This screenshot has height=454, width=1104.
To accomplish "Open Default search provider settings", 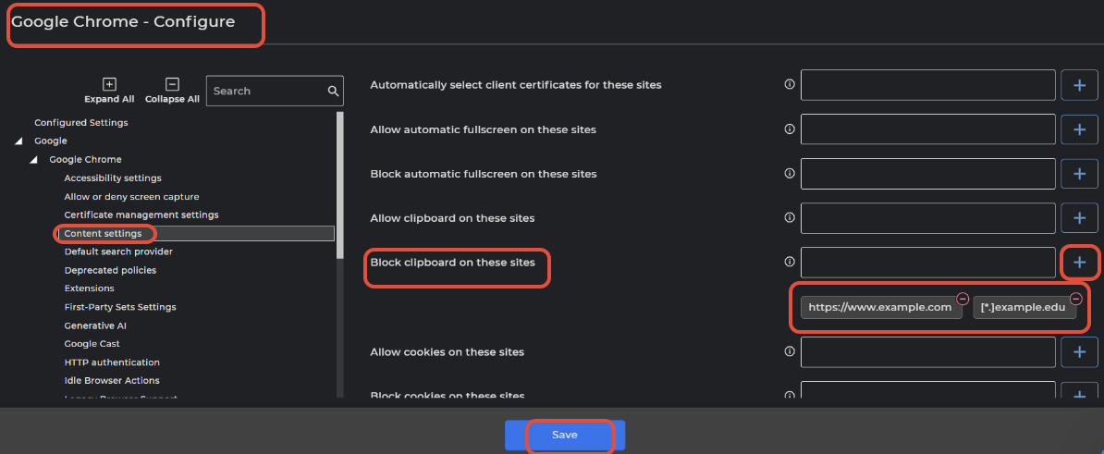I will 118,252.
